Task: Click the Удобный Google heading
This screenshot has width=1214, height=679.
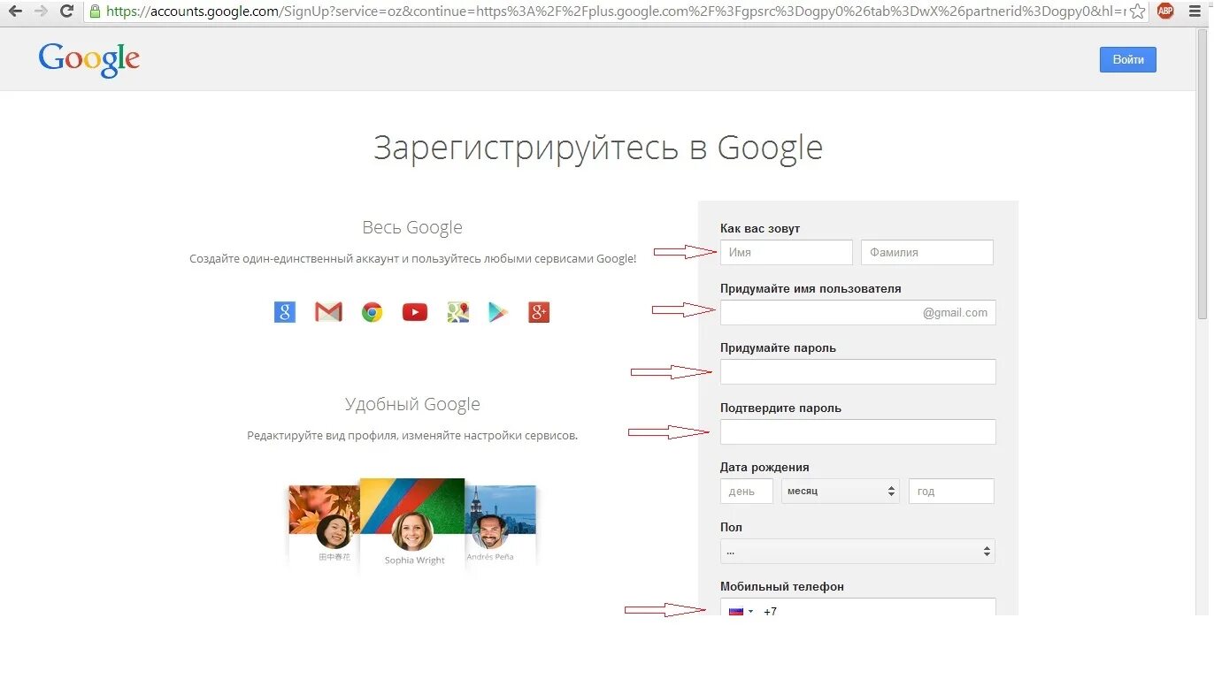Action: (x=412, y=404)
